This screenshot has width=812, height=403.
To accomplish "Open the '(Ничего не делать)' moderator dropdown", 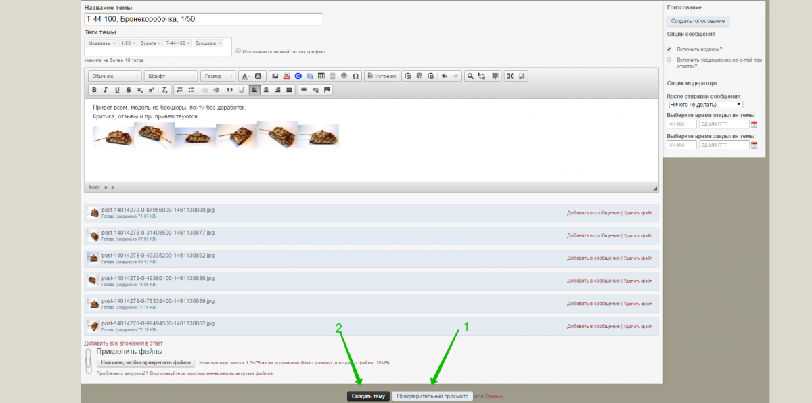I will [x=704, y=105].
